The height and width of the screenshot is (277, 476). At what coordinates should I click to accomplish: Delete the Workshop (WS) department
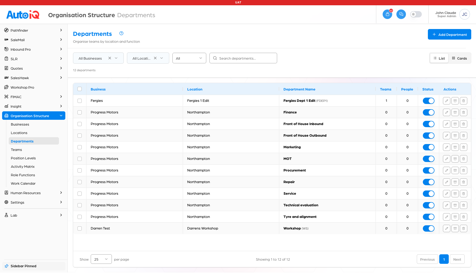coord(463,228)
